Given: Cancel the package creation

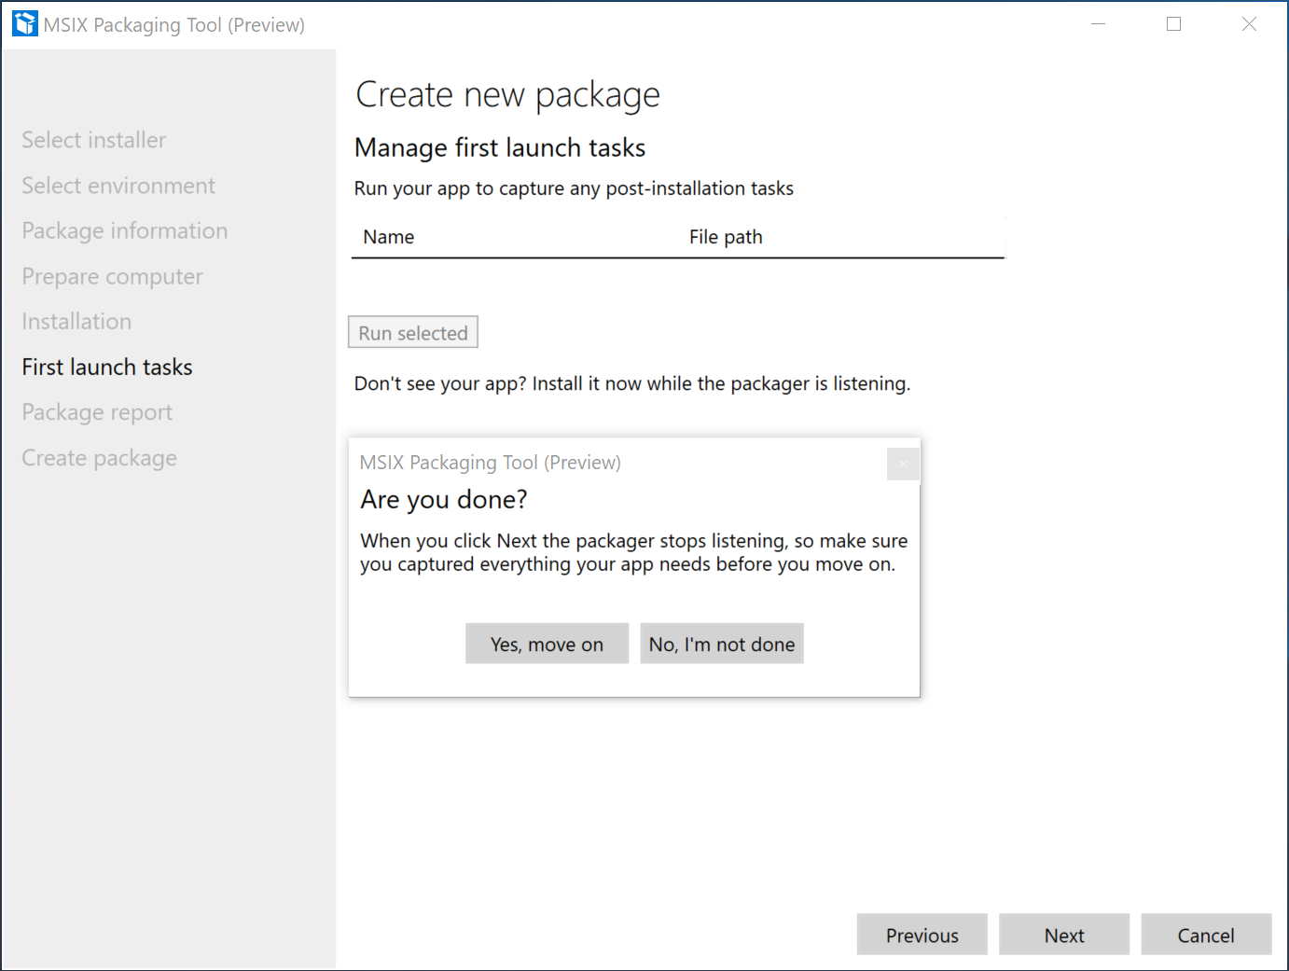Looking at the screenshot, I should point(1206,935).
